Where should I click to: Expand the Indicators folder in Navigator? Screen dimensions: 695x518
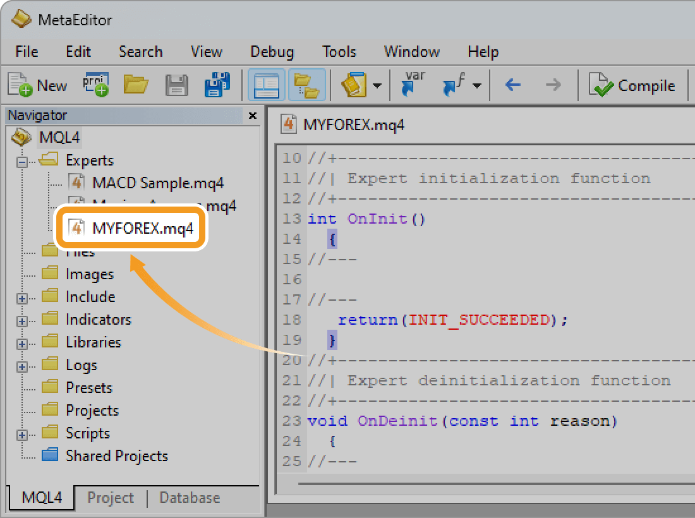click(22, 320)
